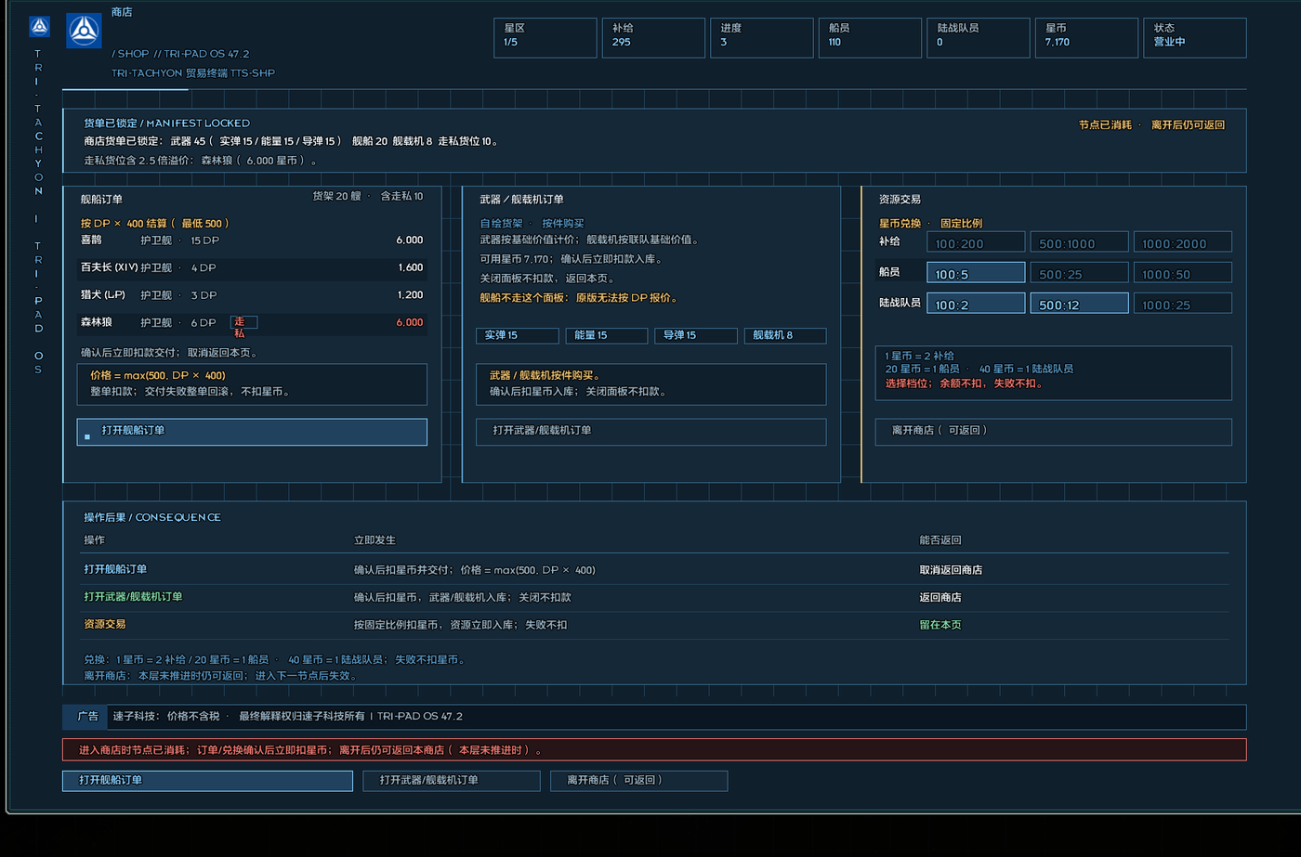
Task: Choose 陆战队员 tier 100:2
Action: pyautogui.click(x=976, y=303)
